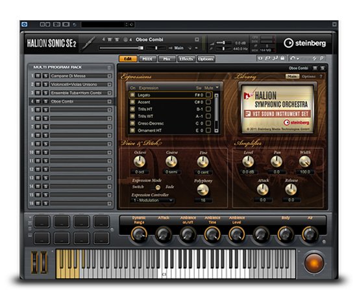
Task: Open the expression list header arrow menu
Action: [x=217, y=87]
